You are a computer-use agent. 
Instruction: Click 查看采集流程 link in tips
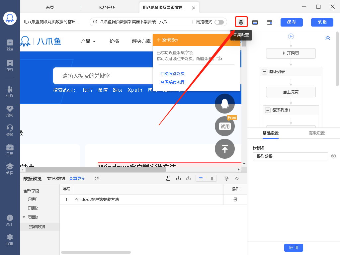[173, 82]
